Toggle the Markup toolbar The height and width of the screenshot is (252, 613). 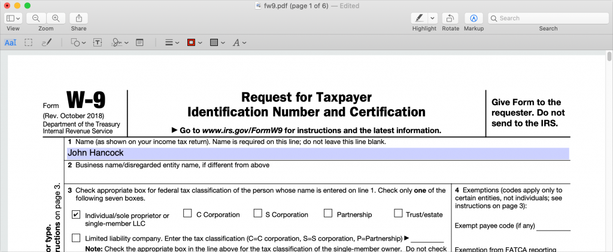[474, 19]
